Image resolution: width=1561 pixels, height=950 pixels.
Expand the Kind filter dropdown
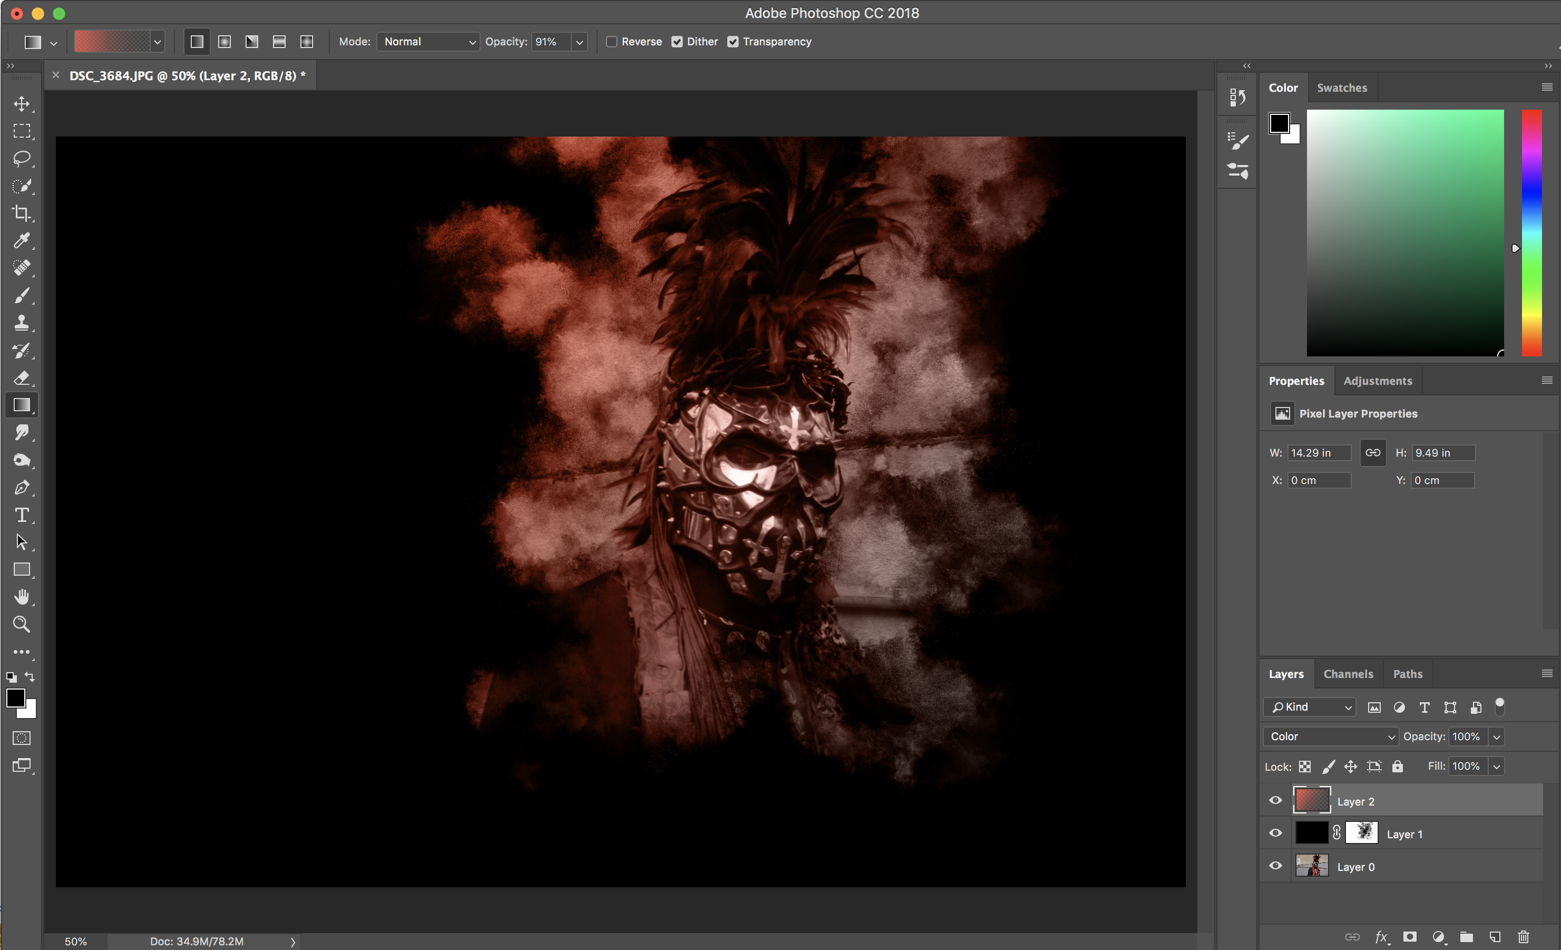(1310, 707)
